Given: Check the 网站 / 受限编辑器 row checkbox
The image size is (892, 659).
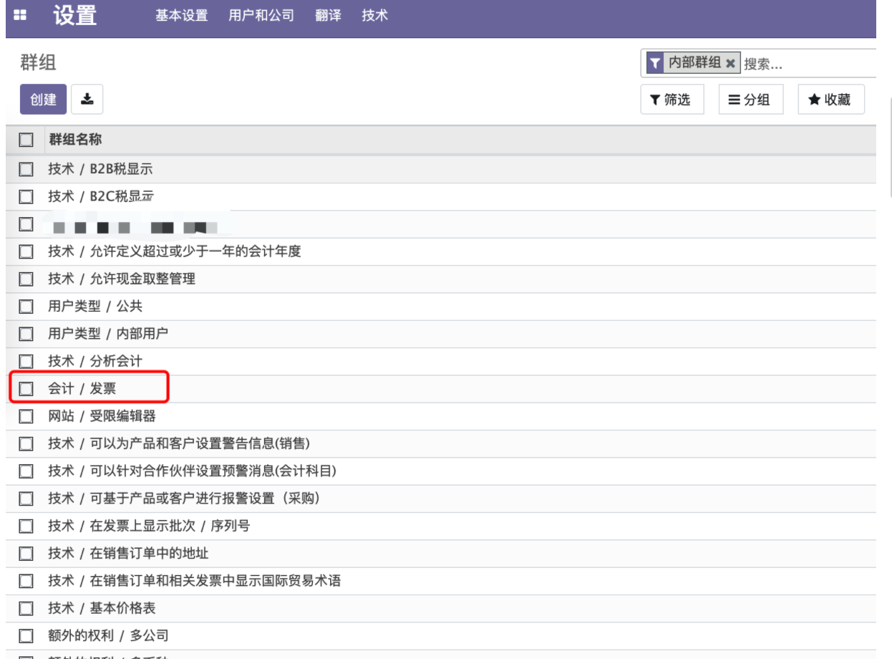Looking at the screenshot, I should (x=26, y=416).
